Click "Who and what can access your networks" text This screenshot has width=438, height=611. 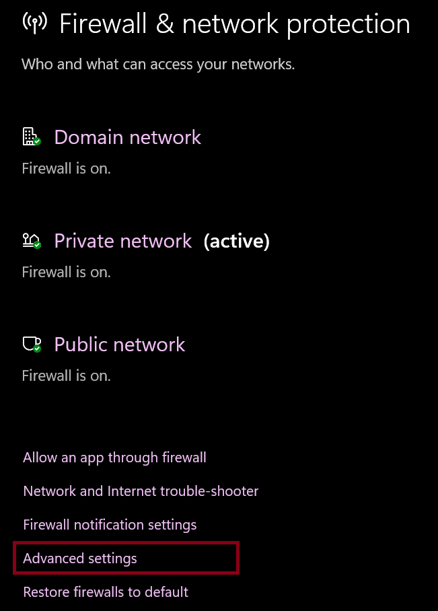click(x=158, y=65)
